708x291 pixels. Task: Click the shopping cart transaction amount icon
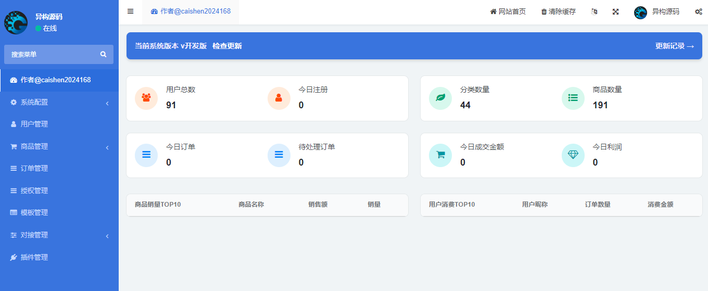pyautogui.click(x=440, y=155)
